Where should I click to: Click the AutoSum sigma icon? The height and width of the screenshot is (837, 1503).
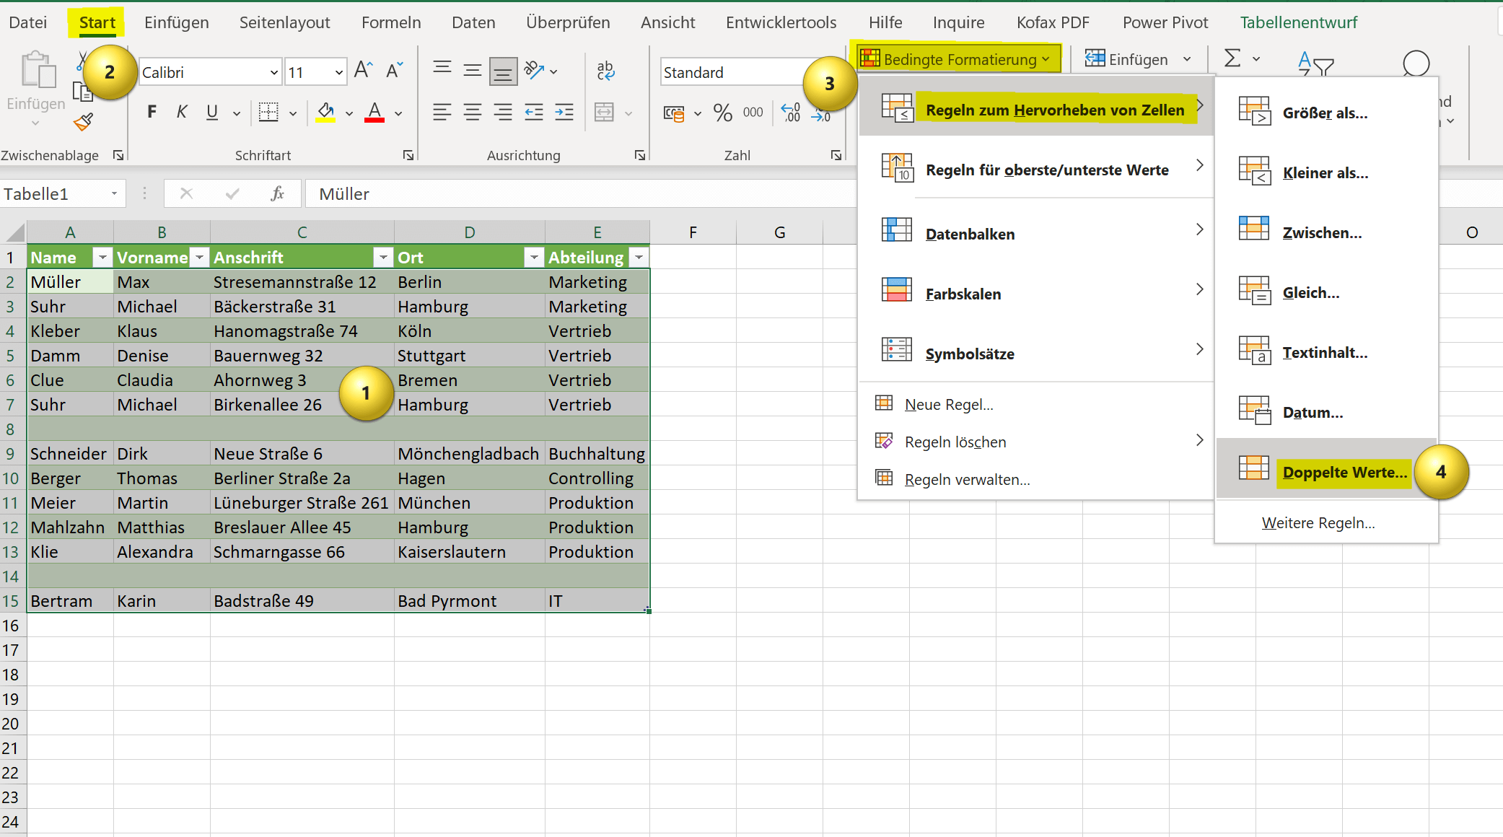click(x=1232, y=58)
